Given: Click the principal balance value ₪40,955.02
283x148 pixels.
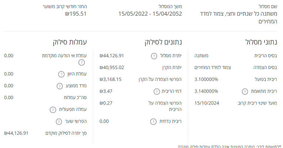Looking at the screenshot, I should click(112, 68).
